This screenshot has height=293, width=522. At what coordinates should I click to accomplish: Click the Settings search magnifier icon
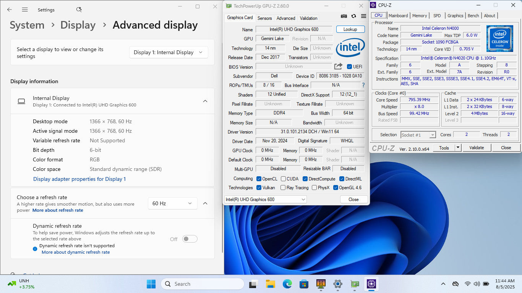point(79,10)
